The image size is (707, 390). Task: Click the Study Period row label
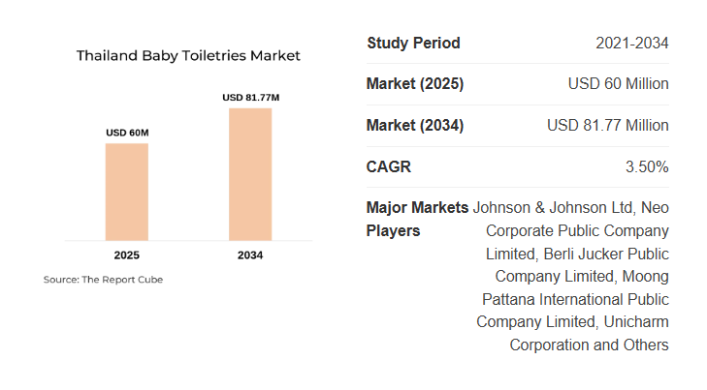pos(413,43)
